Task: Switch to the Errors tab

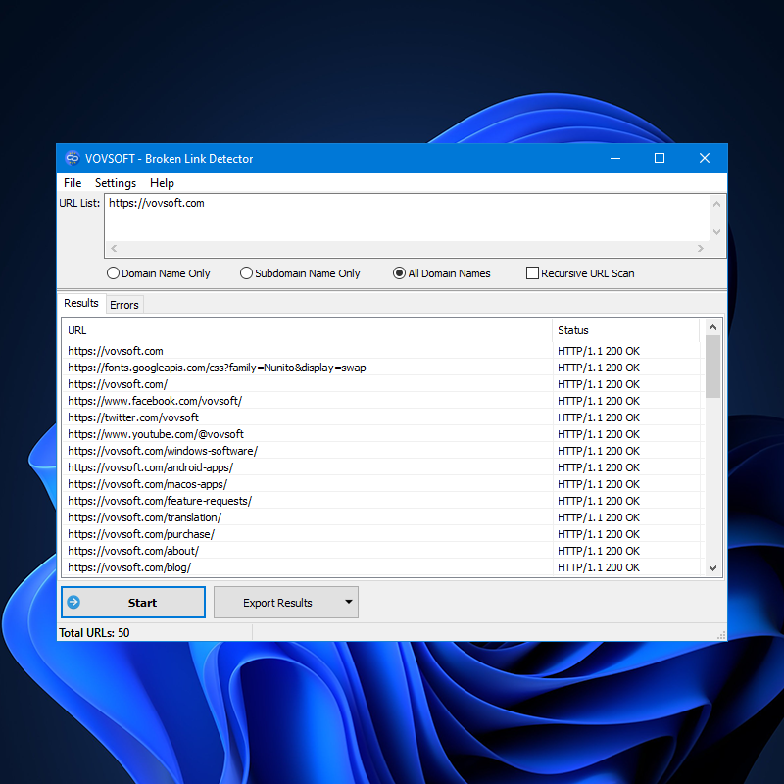Action: click(124, 305)
